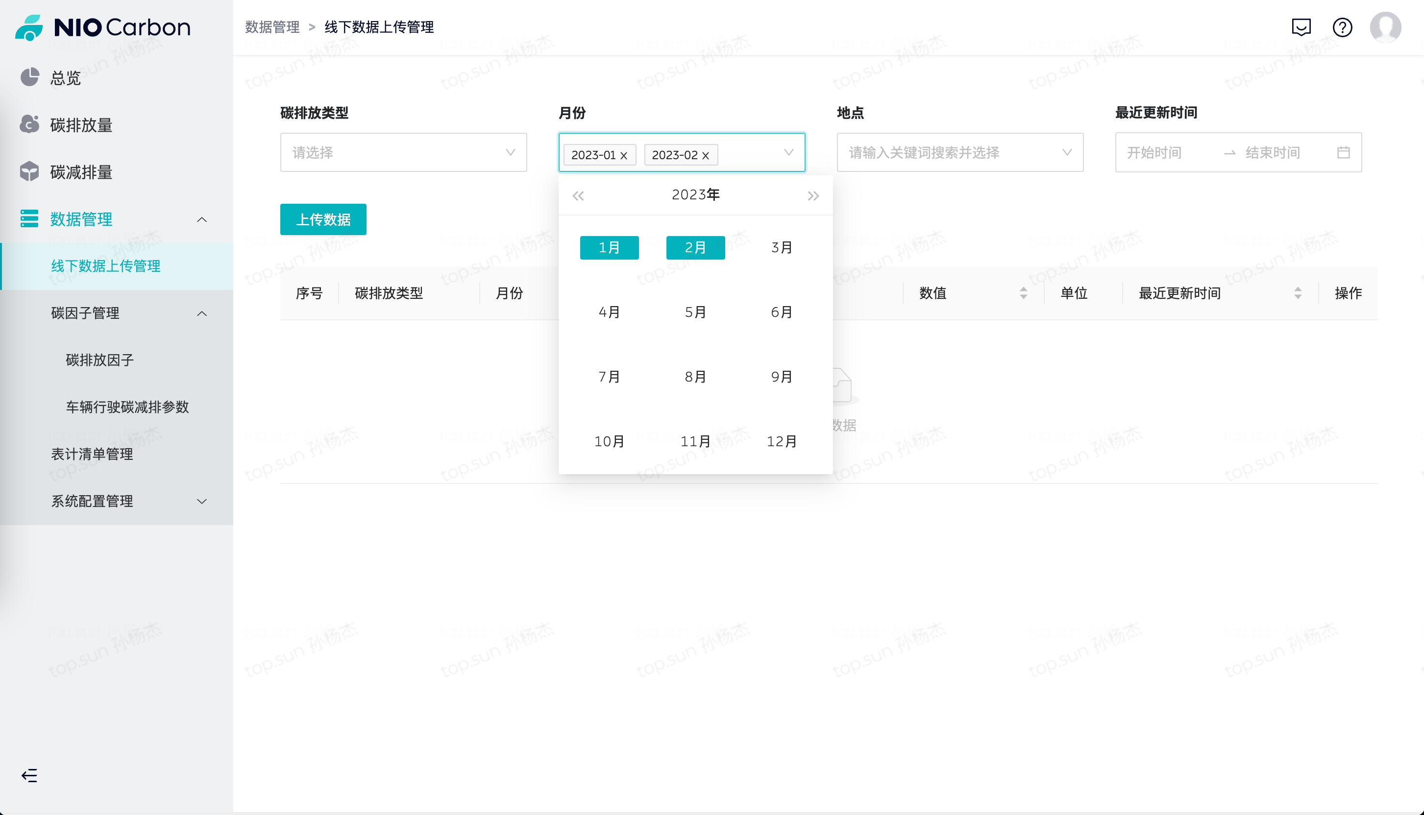Select 线下数据上传管理 in the sidebar
Image resolution: width=1424 pixels, height=815 pixels.
pyautogui.click(x=117, y=266)
